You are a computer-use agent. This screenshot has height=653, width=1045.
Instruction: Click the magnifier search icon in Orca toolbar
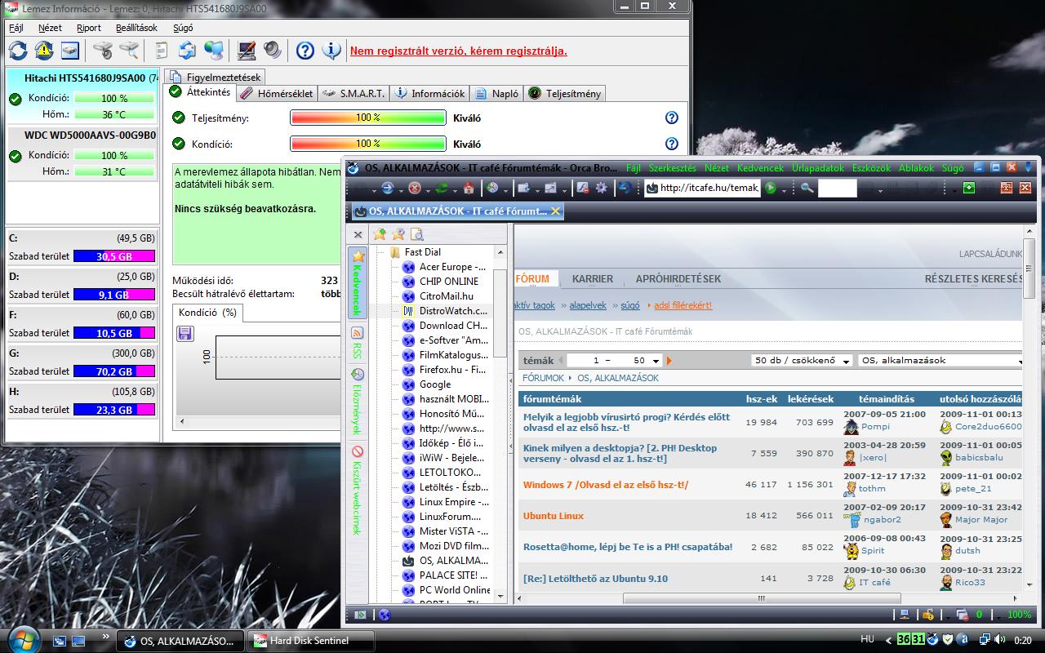pos(807,189)
